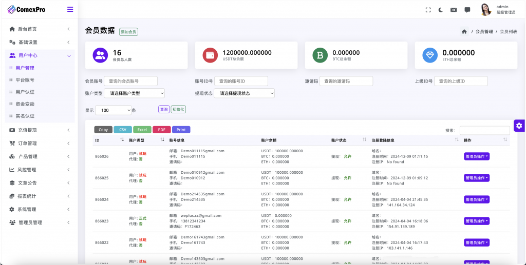Switch to dark mode using the moon icon
This screenshot has height=265, width=526.
click(441, 10)
